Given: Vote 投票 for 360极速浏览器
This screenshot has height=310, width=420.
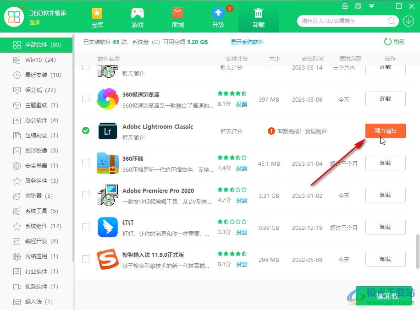Looking at the screenshot, I should 242,104.
